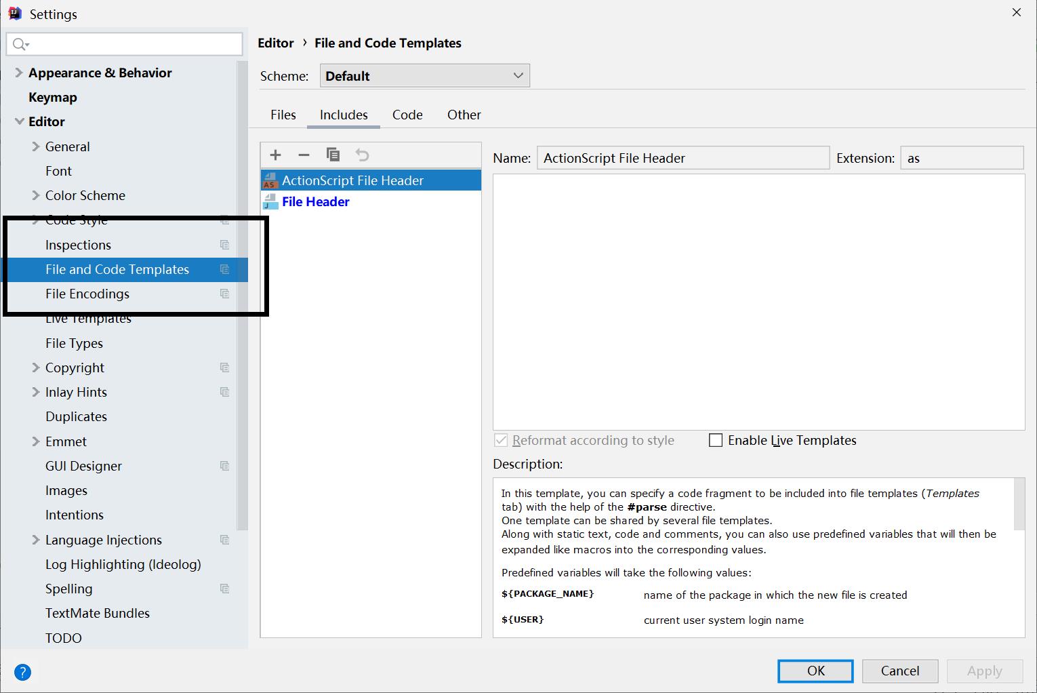Expand the Emmet node
Image resolution: width=1037 pixels, height=693 pixels.
pos(36,441)
